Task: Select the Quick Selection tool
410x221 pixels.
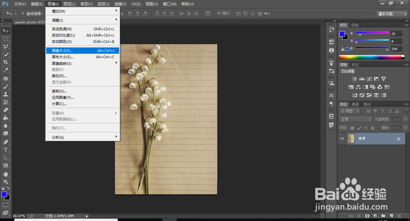Action: coord(5,55)
